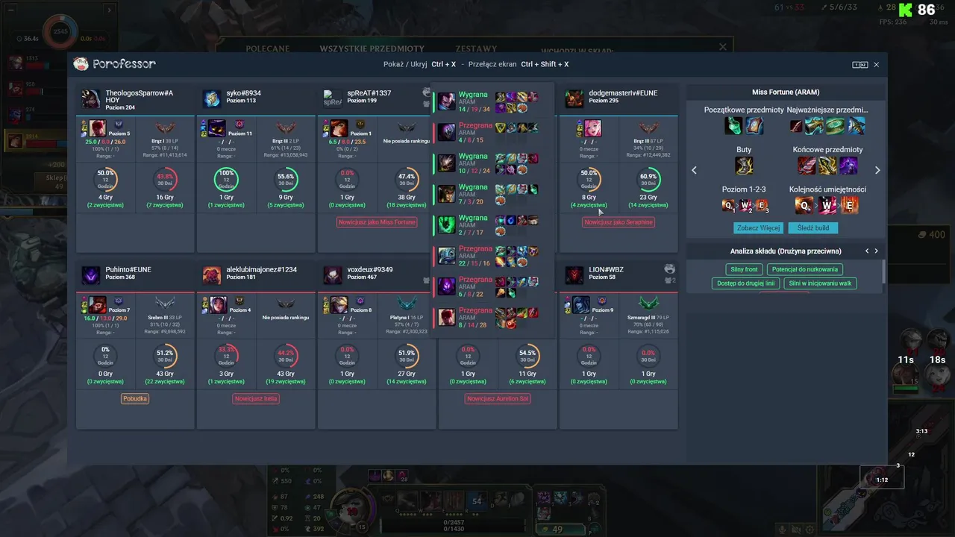Click the Zobacz Więcej button
The width and height of the screenshot is (955, 537).
[758, 227]
